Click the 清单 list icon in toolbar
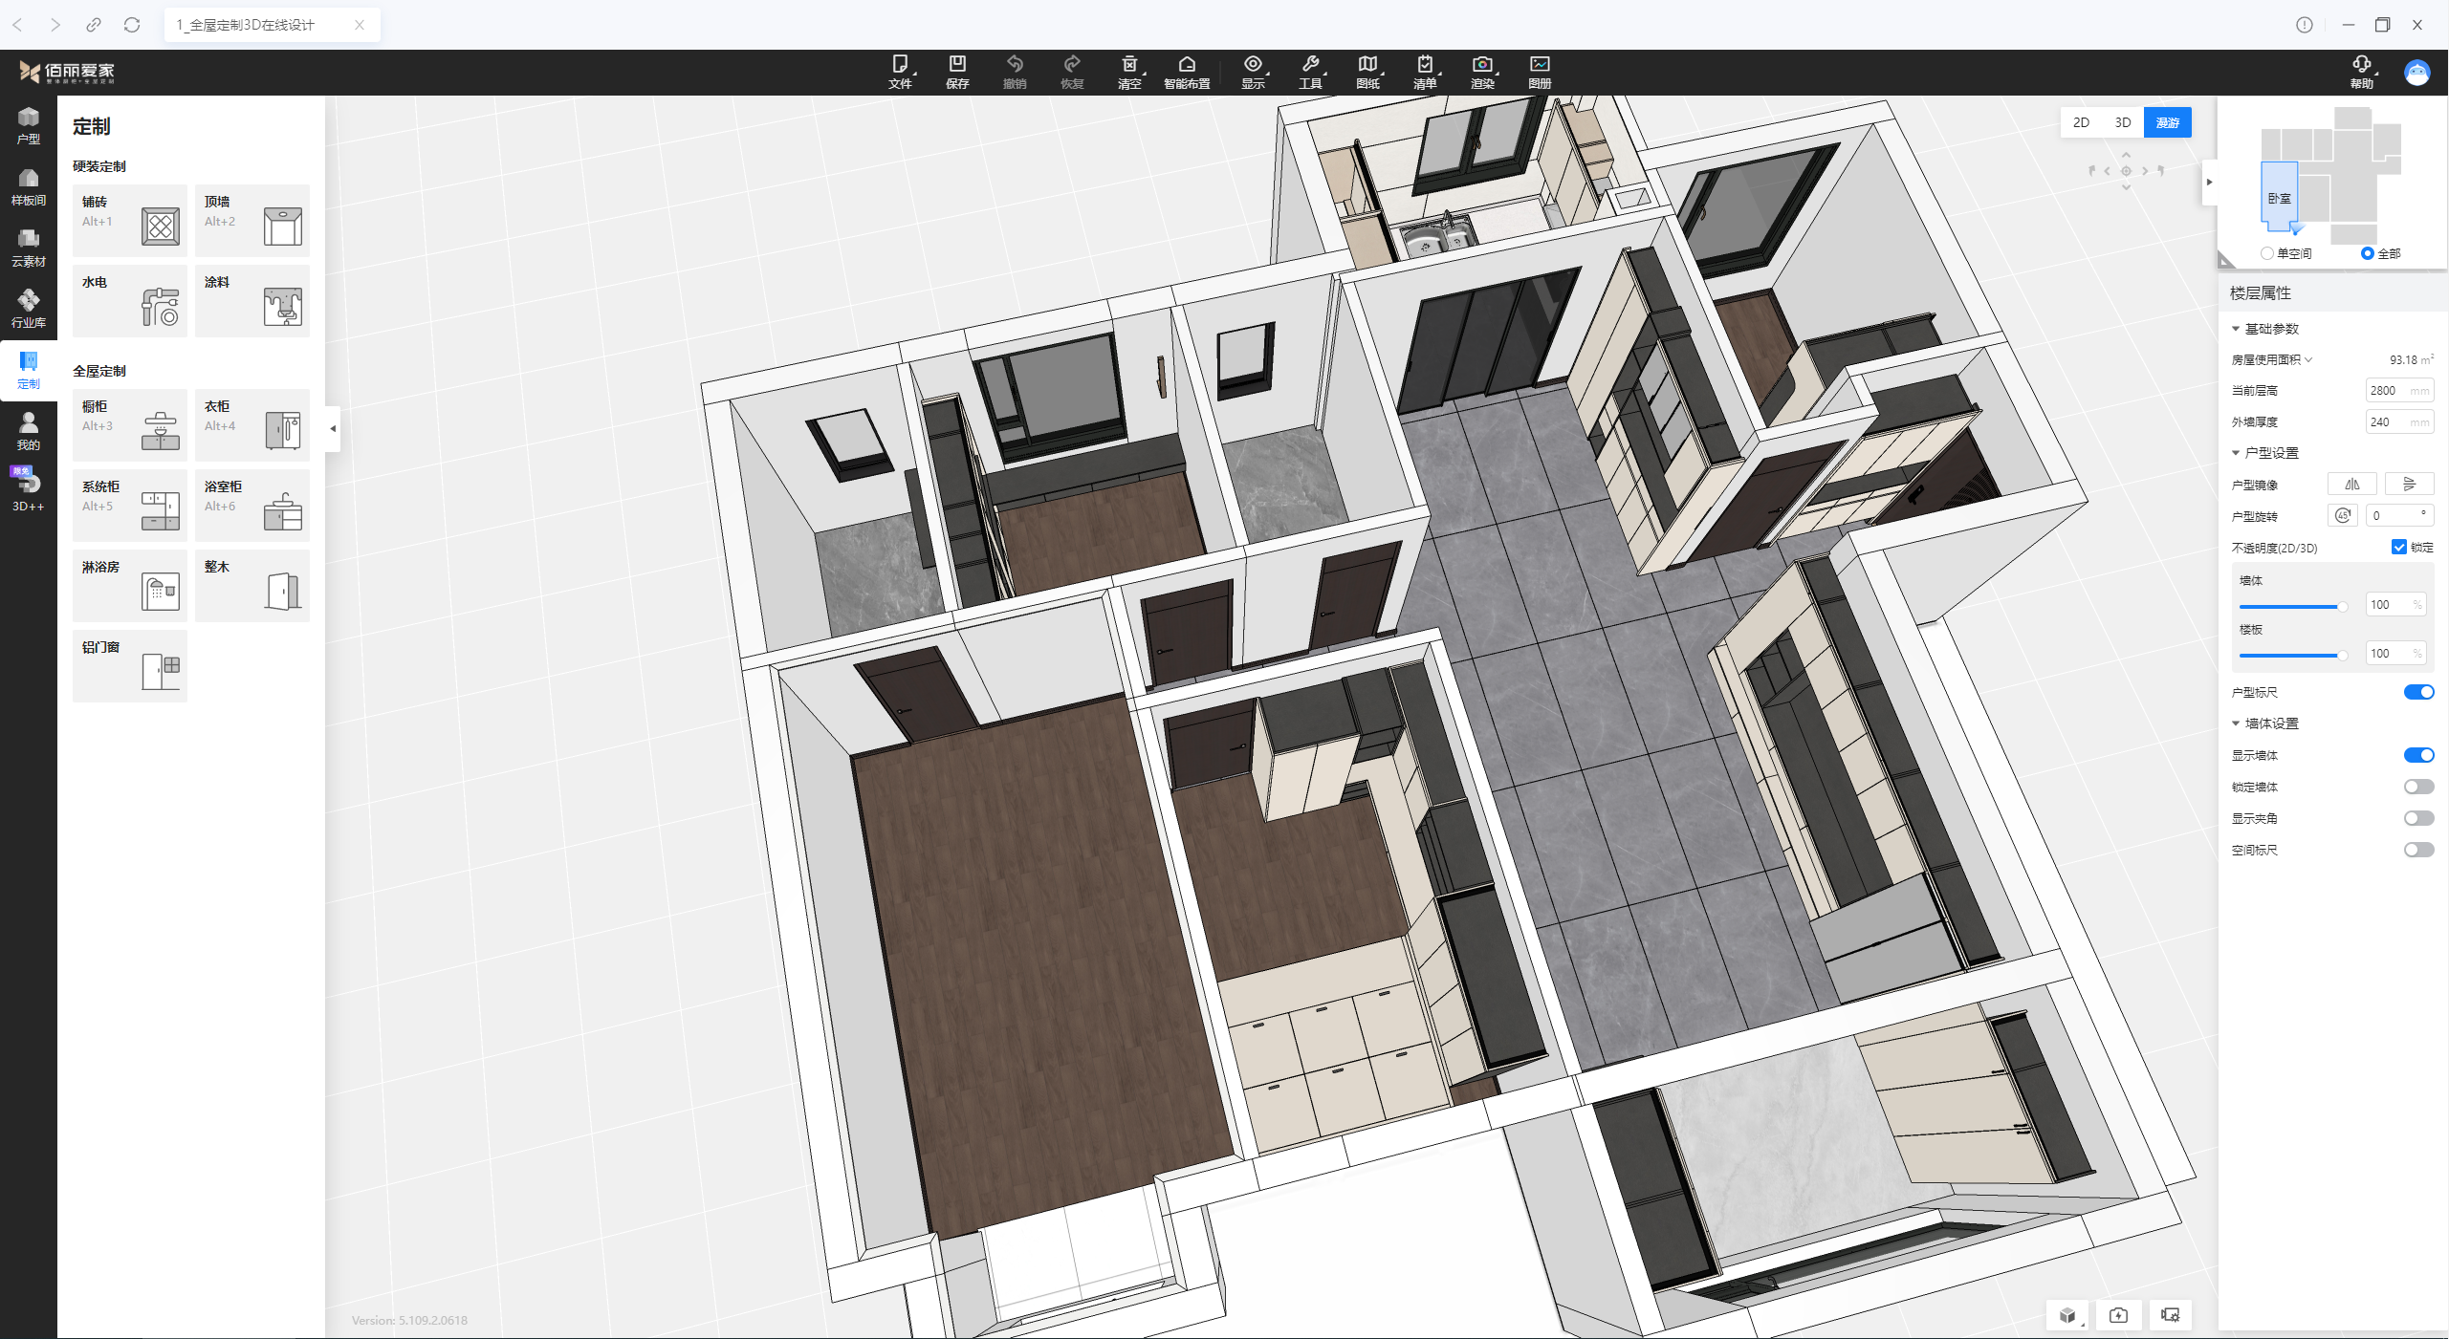The height and width of the screenshot is (1339, 2449). [1424, 72]
